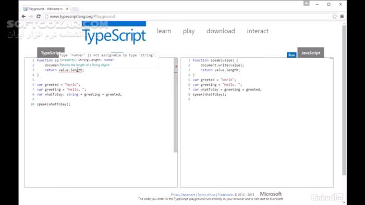Click 'speak(whatToSay);' in JavaScript line 8

(x=210, y=94)
